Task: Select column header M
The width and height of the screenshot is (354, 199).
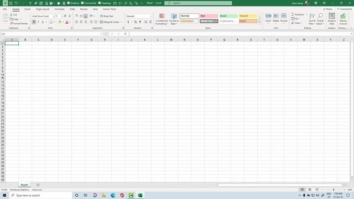Action: tap(171, 40)
